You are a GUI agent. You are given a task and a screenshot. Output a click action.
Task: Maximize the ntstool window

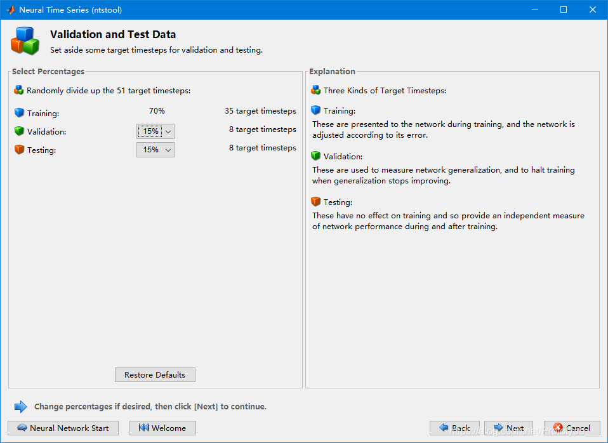click(x=564, y=10)
